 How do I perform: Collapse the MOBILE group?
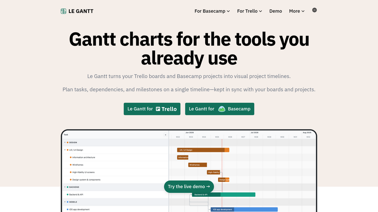[65, 202]
